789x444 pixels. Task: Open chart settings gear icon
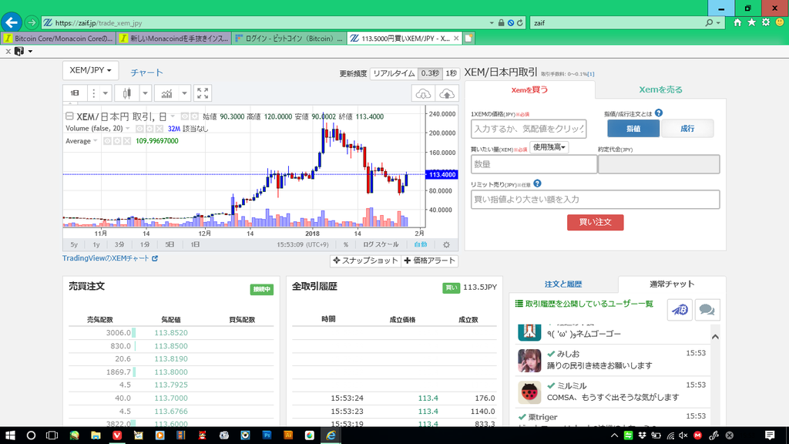[445, 244]
